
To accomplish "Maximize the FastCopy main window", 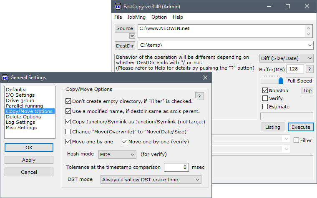I will [x=288, y=7].
